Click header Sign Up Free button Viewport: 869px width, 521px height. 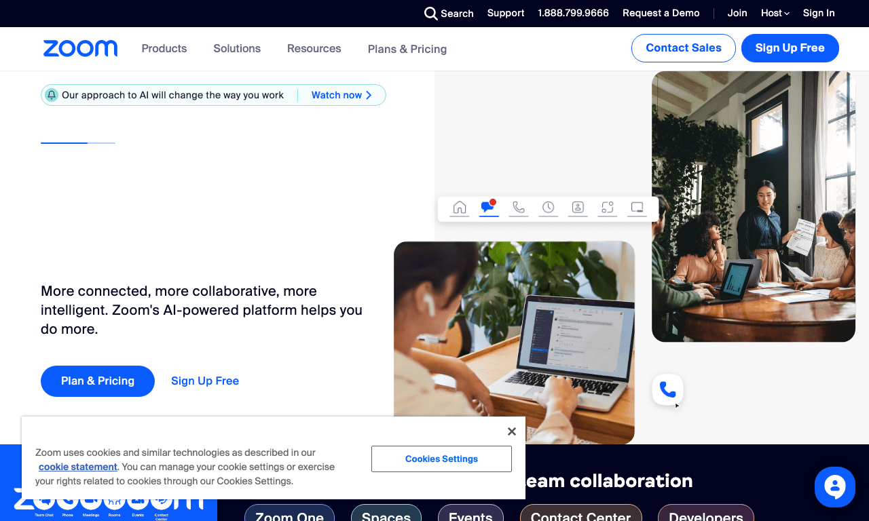790,48
